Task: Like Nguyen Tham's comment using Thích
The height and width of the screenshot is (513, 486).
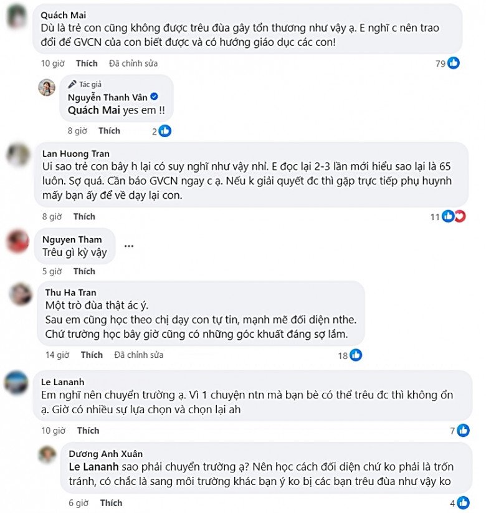Action: 84,272
